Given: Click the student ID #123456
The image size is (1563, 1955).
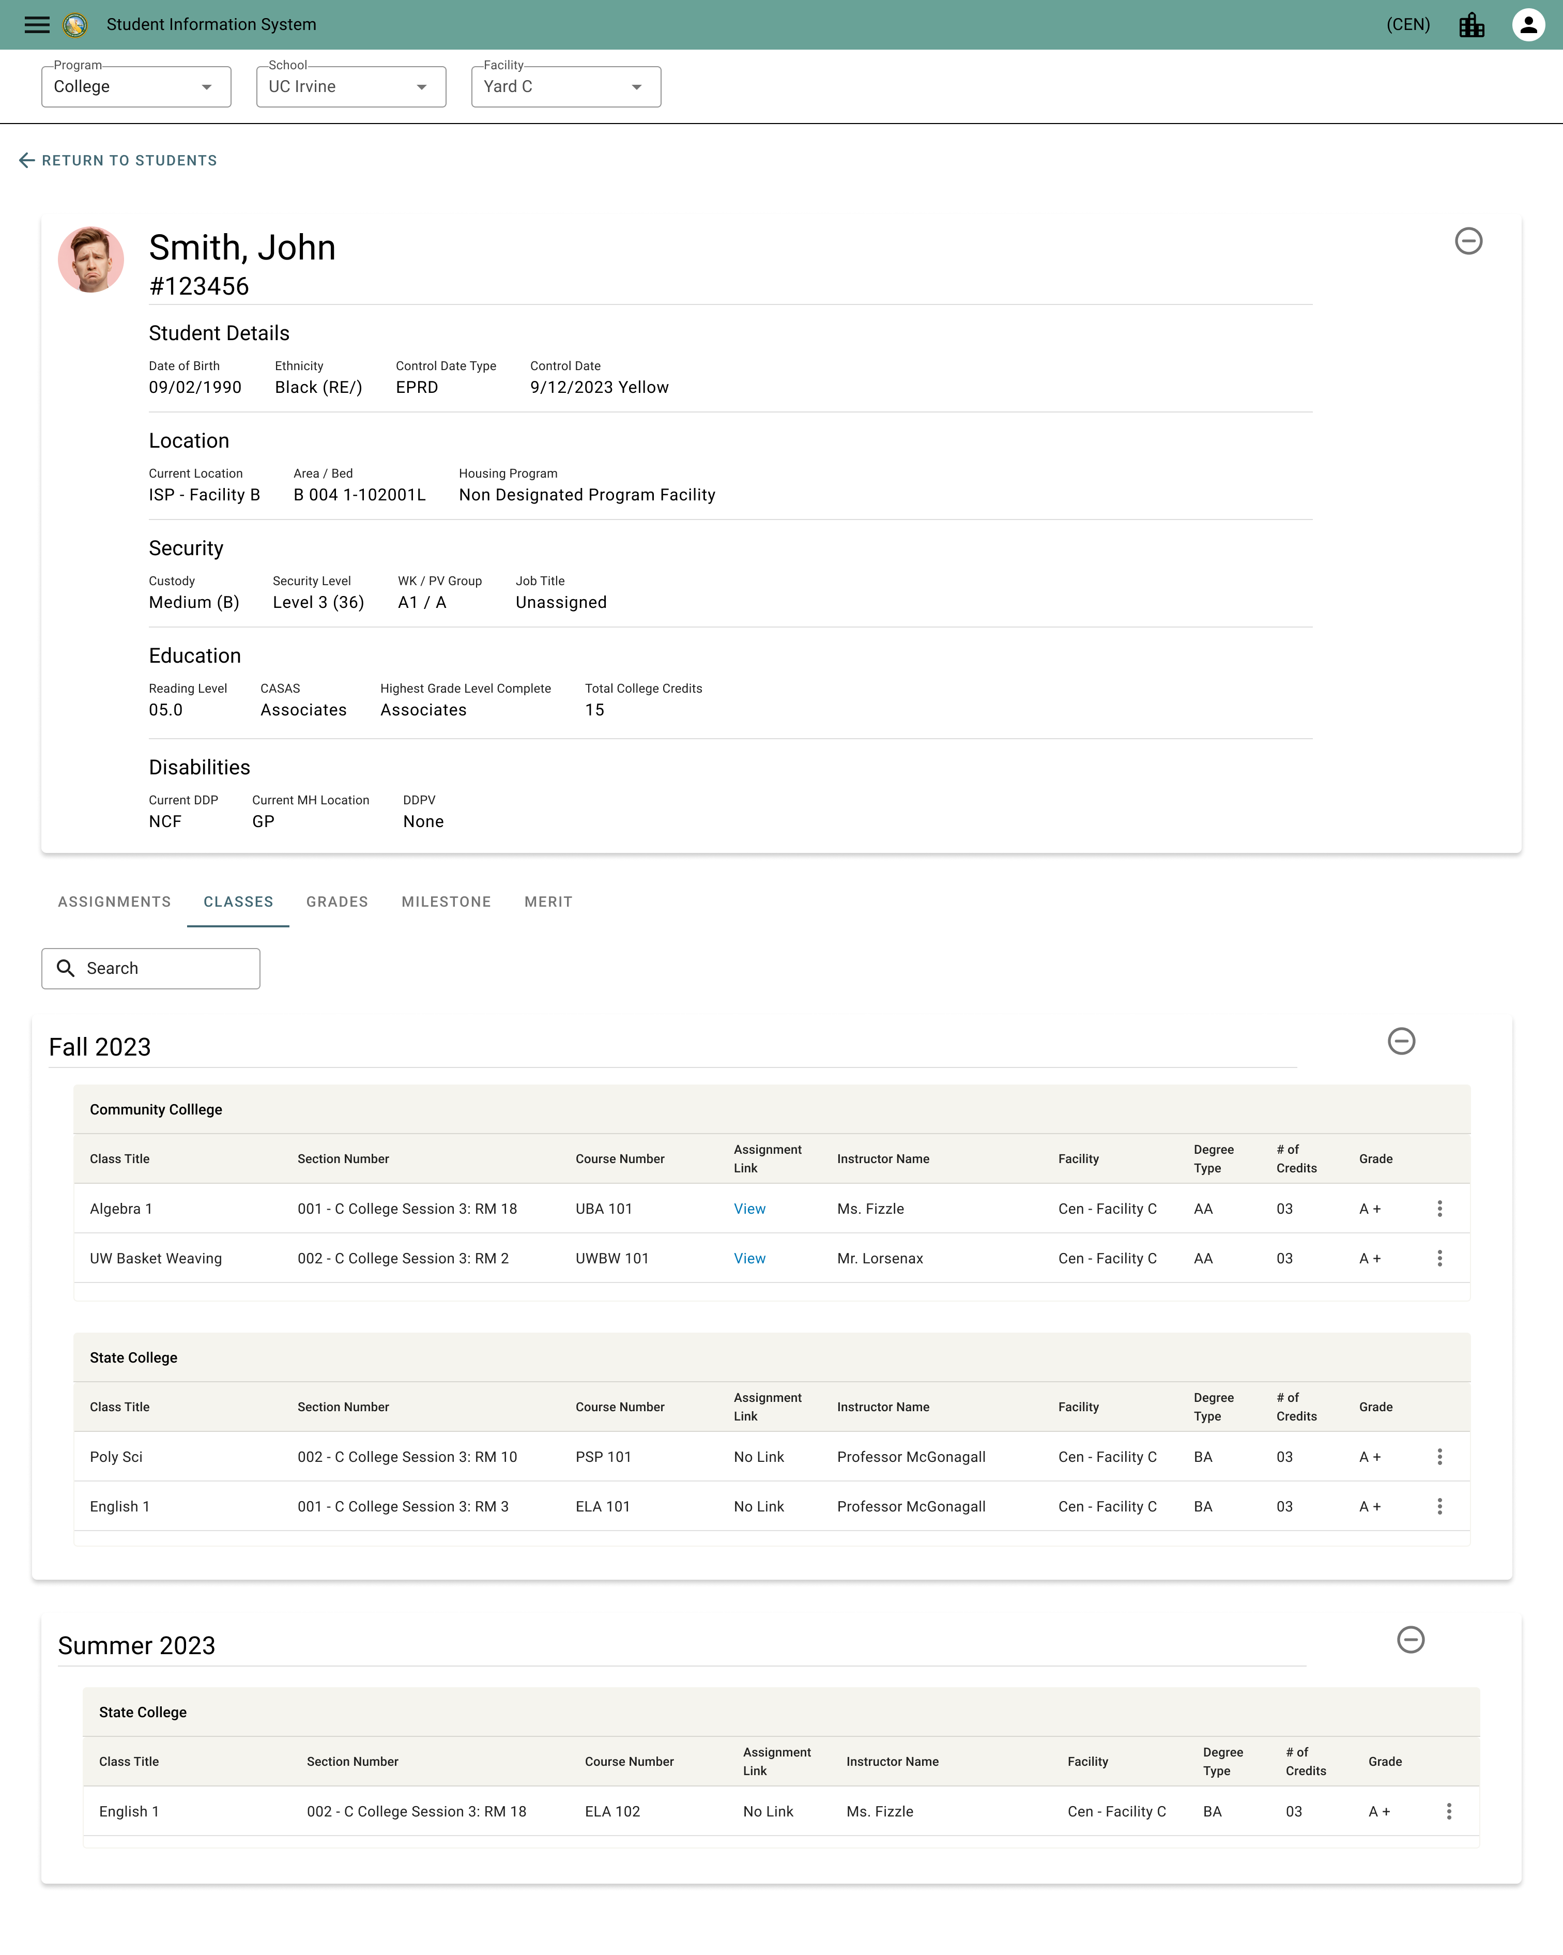Looking at the screenshot, I should coord(198,286).
